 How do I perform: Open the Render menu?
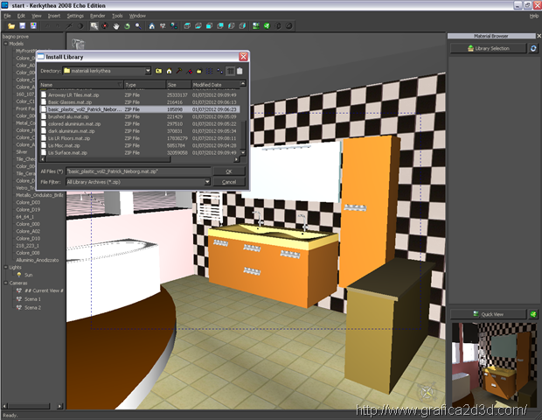coord(98,15)
